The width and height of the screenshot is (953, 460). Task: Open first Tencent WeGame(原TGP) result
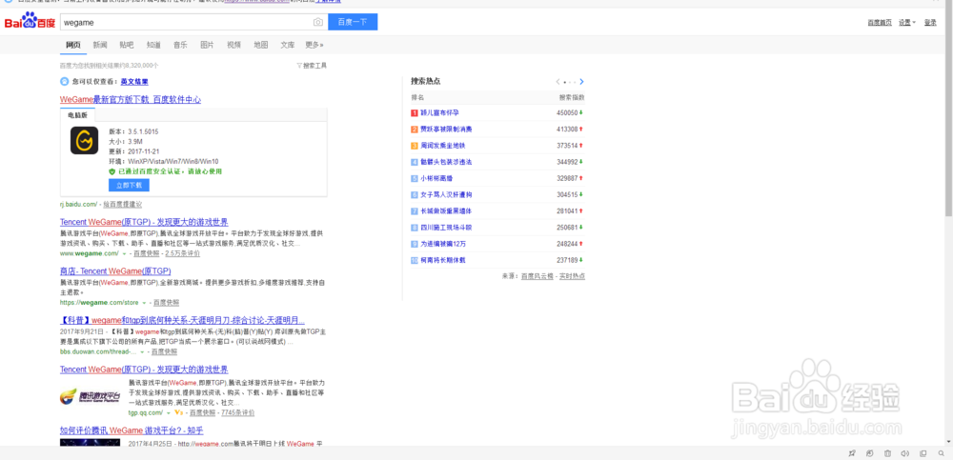click(x=144, y=222)
